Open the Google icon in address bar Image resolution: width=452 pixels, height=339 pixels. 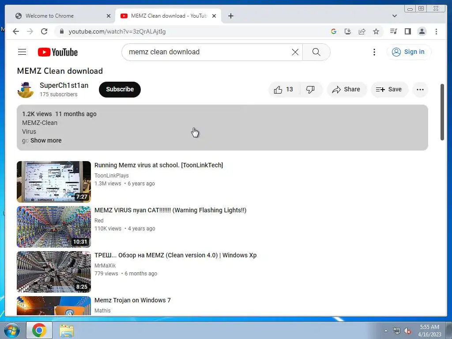(334, 31)
